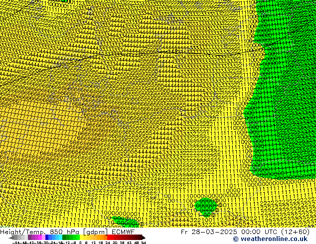316x244 pixels.
Task: Click the '30' positive value on the legend scale
Action: [115, 243]
